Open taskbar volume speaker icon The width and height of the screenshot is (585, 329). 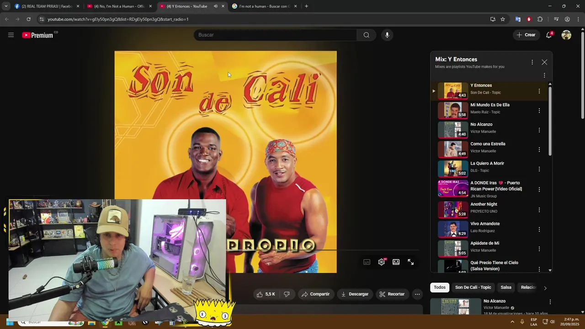coord(552,322)
